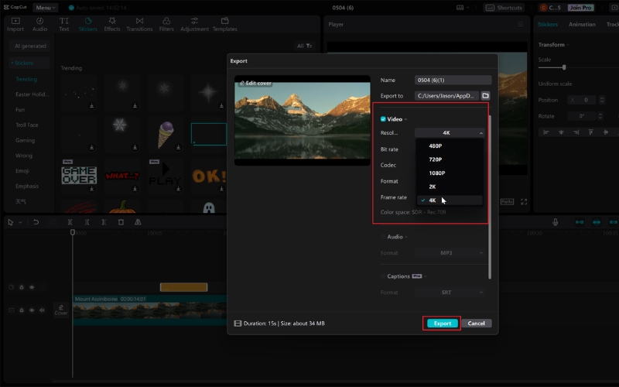Screen dimensions: 619x387
Task: Click the Join Pro button
Action: pyautogui.click(x=581, y=8)
